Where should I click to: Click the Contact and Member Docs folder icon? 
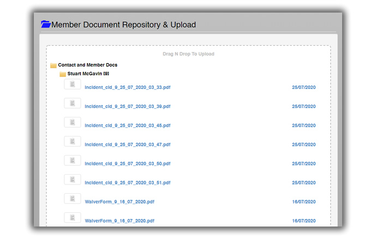(x=53, y=66)
